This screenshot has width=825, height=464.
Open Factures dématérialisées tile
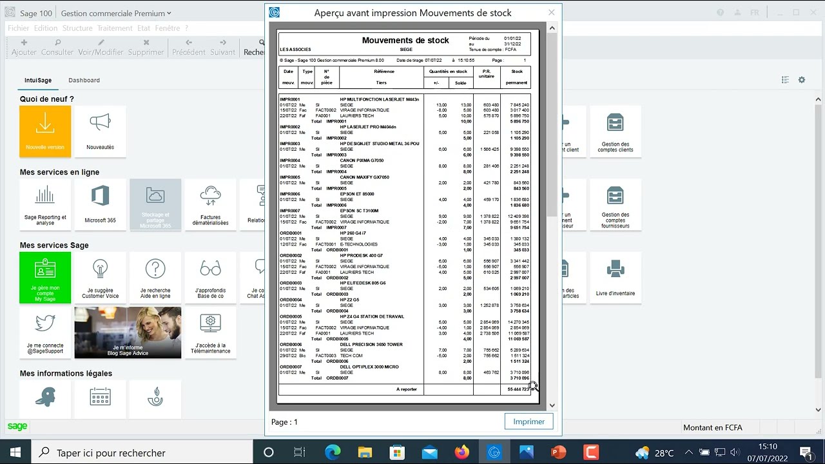tap(210, 204)
